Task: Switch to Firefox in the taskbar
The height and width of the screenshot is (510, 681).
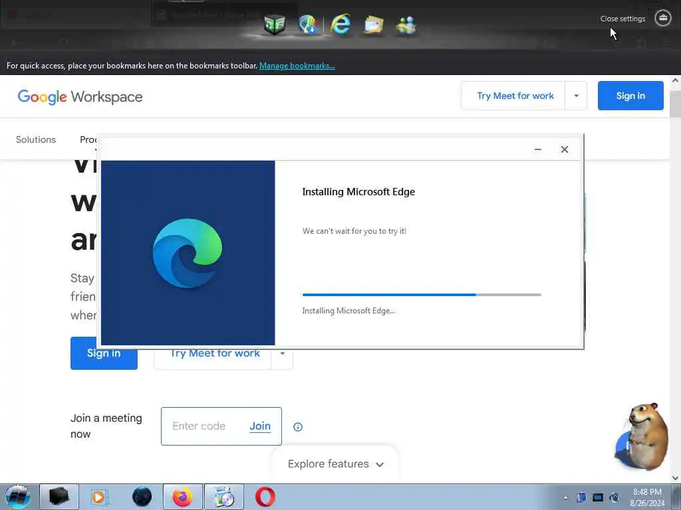Action: pyautogui.click(x=182, y=497)
